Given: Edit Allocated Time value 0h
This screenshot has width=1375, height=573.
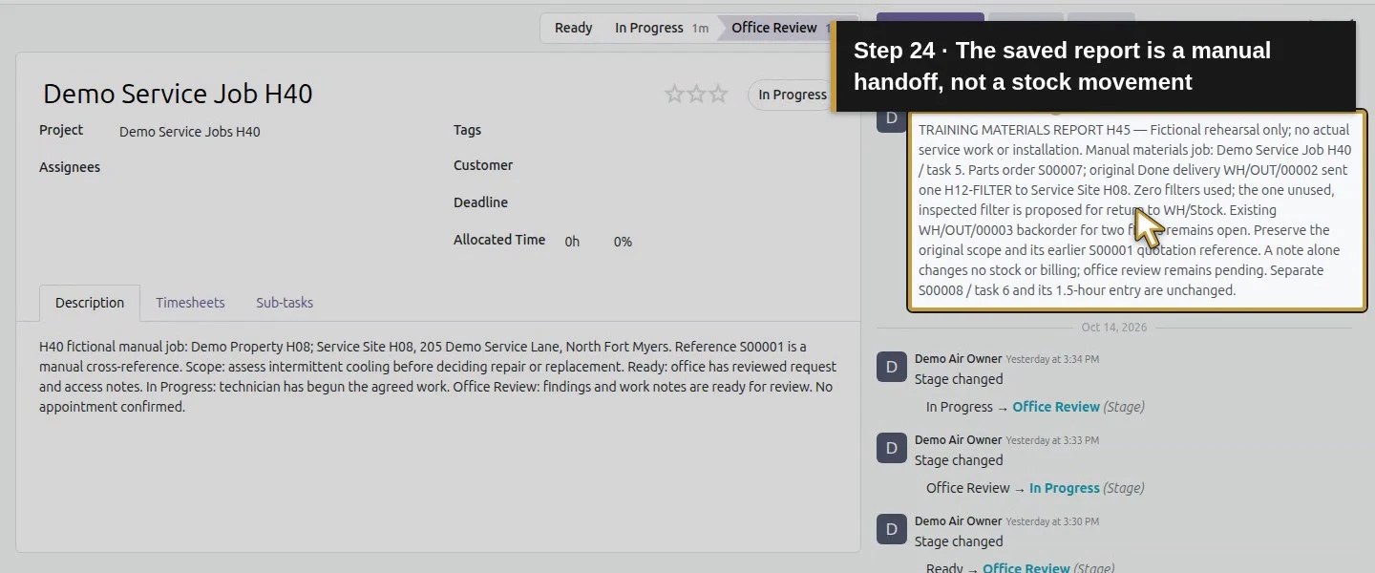Looking at the screenshot, I should coord(572,242).
